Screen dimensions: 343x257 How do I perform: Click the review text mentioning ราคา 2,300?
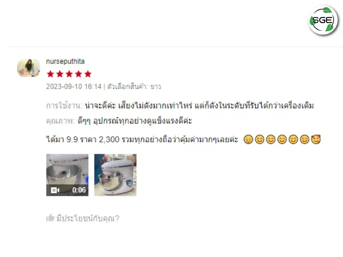[142, 140]
